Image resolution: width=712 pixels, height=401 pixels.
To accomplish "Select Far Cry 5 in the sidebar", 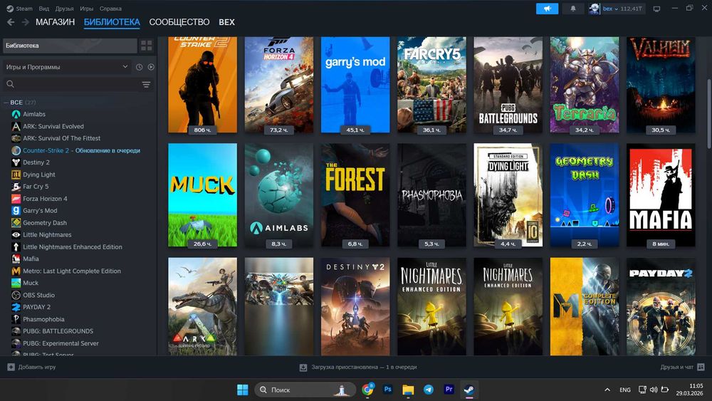I will (36, 186).
